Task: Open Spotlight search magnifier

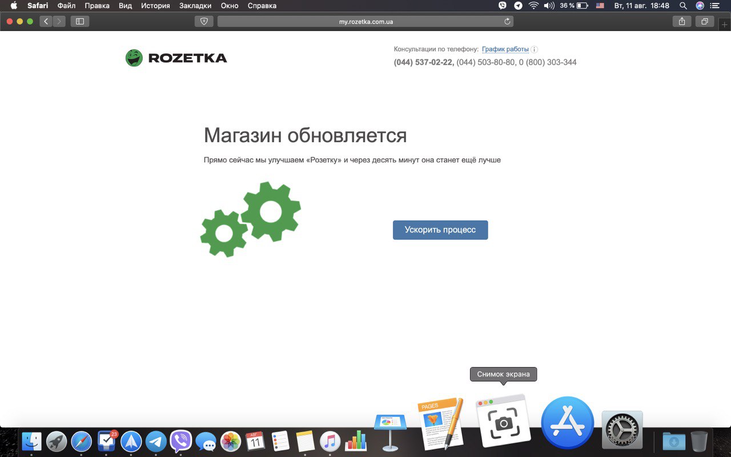Action: (683, 6)
